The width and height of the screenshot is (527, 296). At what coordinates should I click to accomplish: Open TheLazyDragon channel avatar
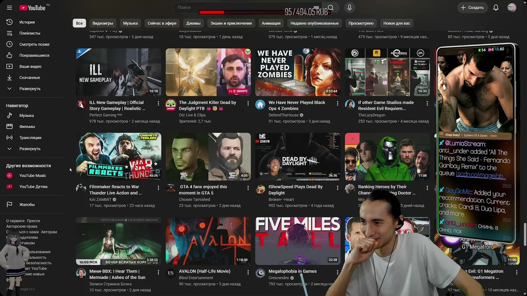[350, 104]
